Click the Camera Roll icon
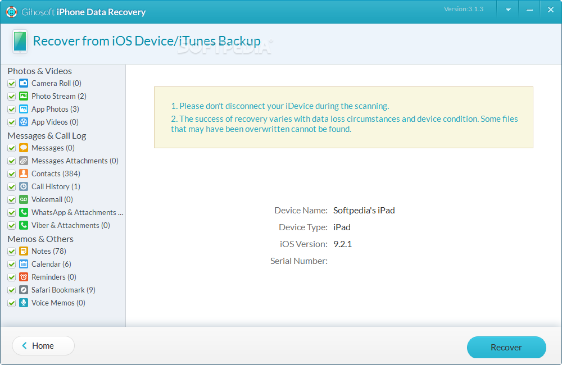This screenshot has height=365, width=562. [24, 83]
